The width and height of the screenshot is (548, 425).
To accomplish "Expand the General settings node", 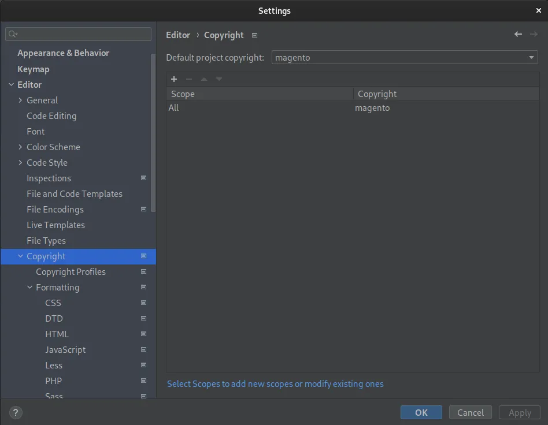I will (x=20, y=100).
